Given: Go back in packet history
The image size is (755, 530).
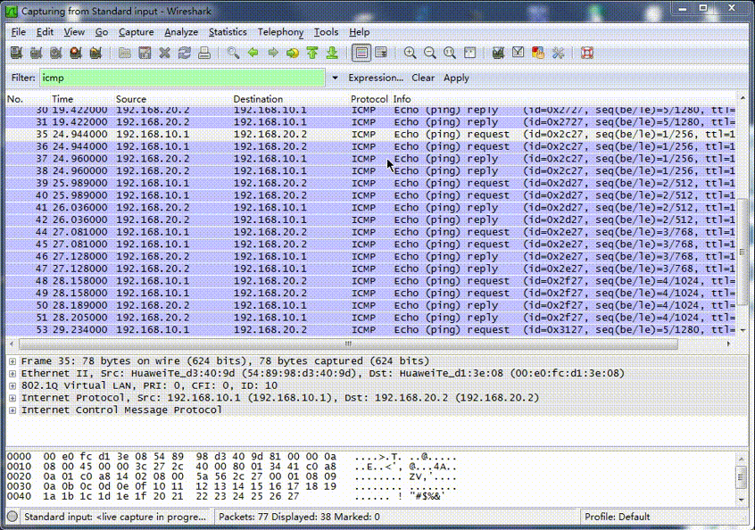Looking at the screenshot, I should click(253, 53).
